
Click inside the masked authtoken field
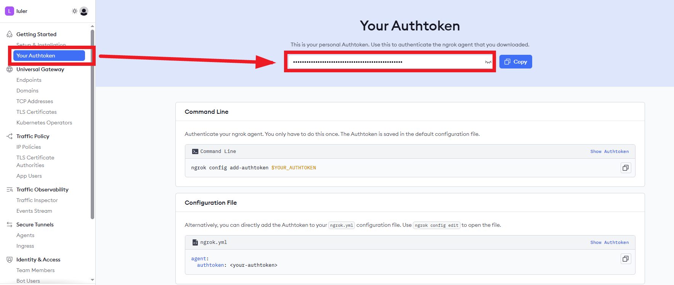click(390, 62)
